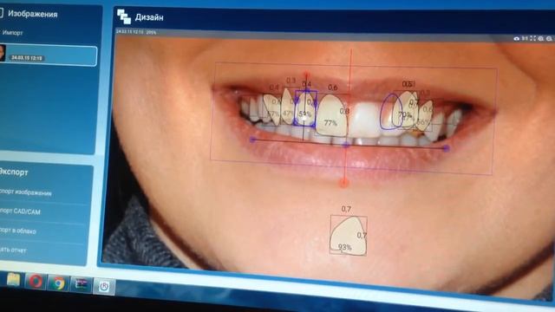The image size is (555, 312).
Task: Select the blue-boxed tooth labeled 58%
Action: (305, 108)
